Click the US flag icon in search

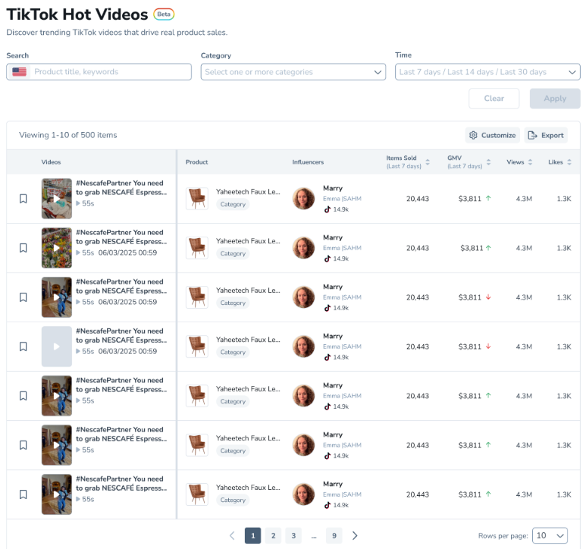(x=20, y=72)
